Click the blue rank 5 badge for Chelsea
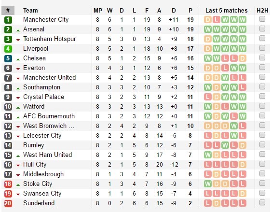This screenshot has height=212, width=271. pyautogui.click(x=8, y=58)
